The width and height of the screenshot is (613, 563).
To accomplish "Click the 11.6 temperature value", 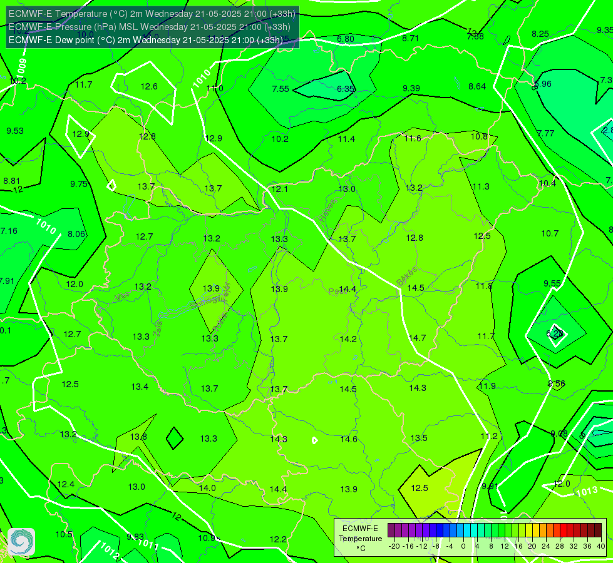I will [413, 138].
